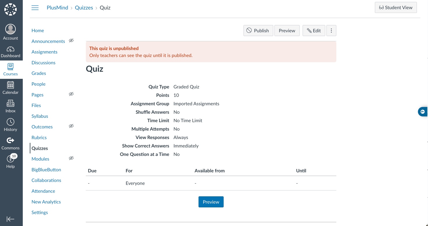The image size is (428, 226).
Task: Open Calendar from global sidebar
Action: click(11, 88)
